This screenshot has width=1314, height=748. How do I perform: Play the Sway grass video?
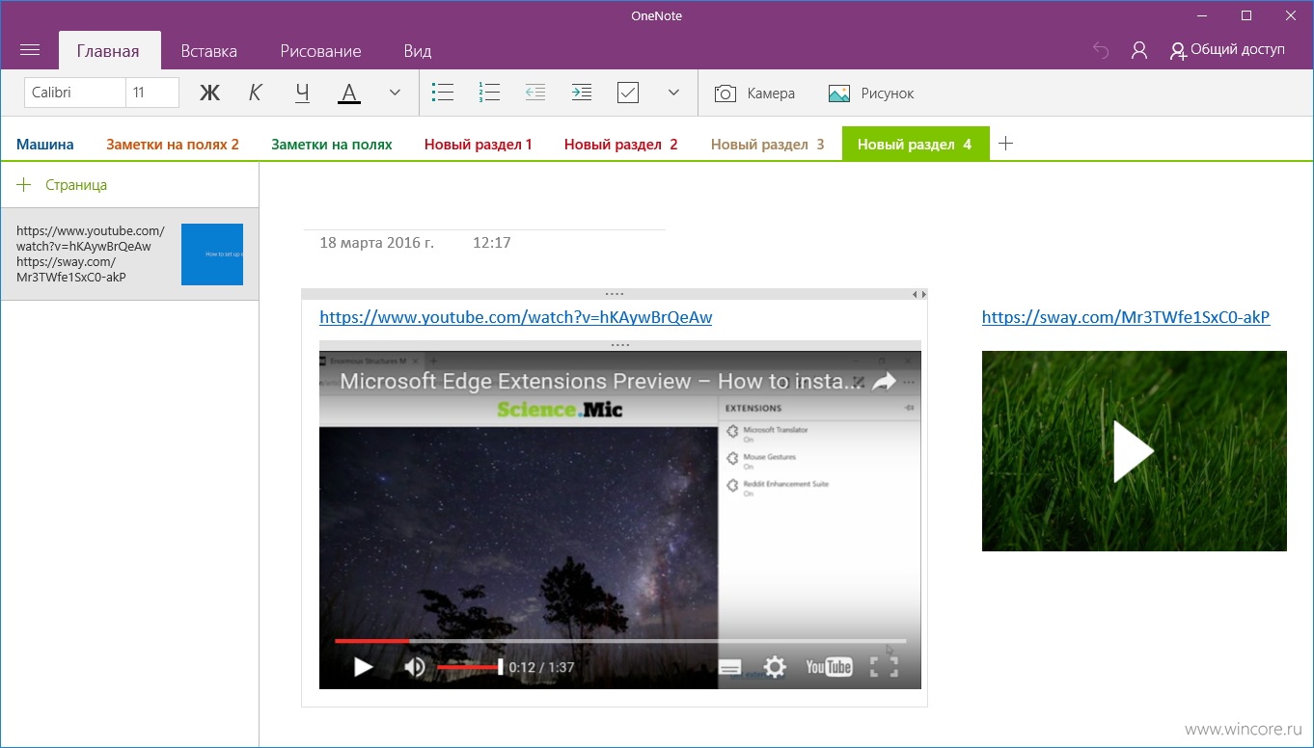click(x=1134, y=451)
